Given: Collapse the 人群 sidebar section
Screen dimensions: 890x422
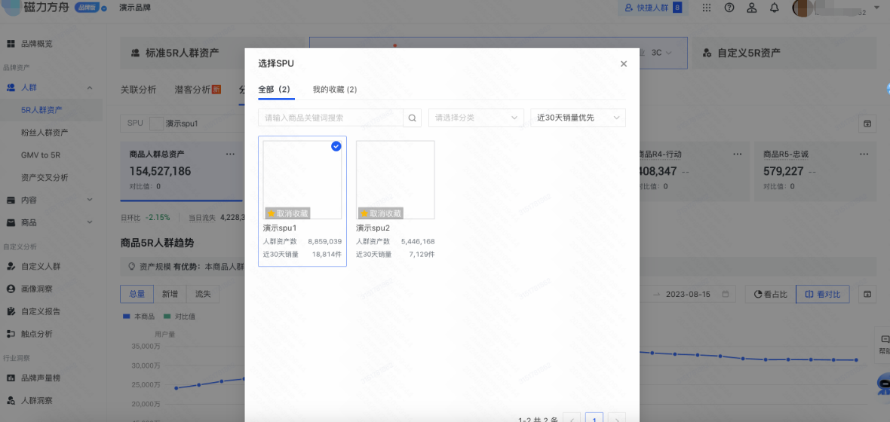Looking at the screenshot, I should coord(90,88).
